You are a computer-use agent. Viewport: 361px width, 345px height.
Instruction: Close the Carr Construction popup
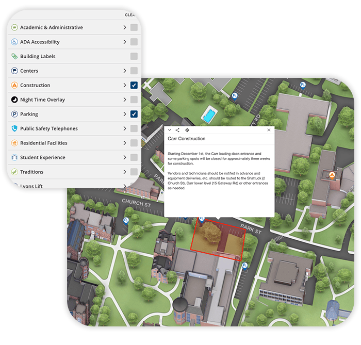(269, 130)
